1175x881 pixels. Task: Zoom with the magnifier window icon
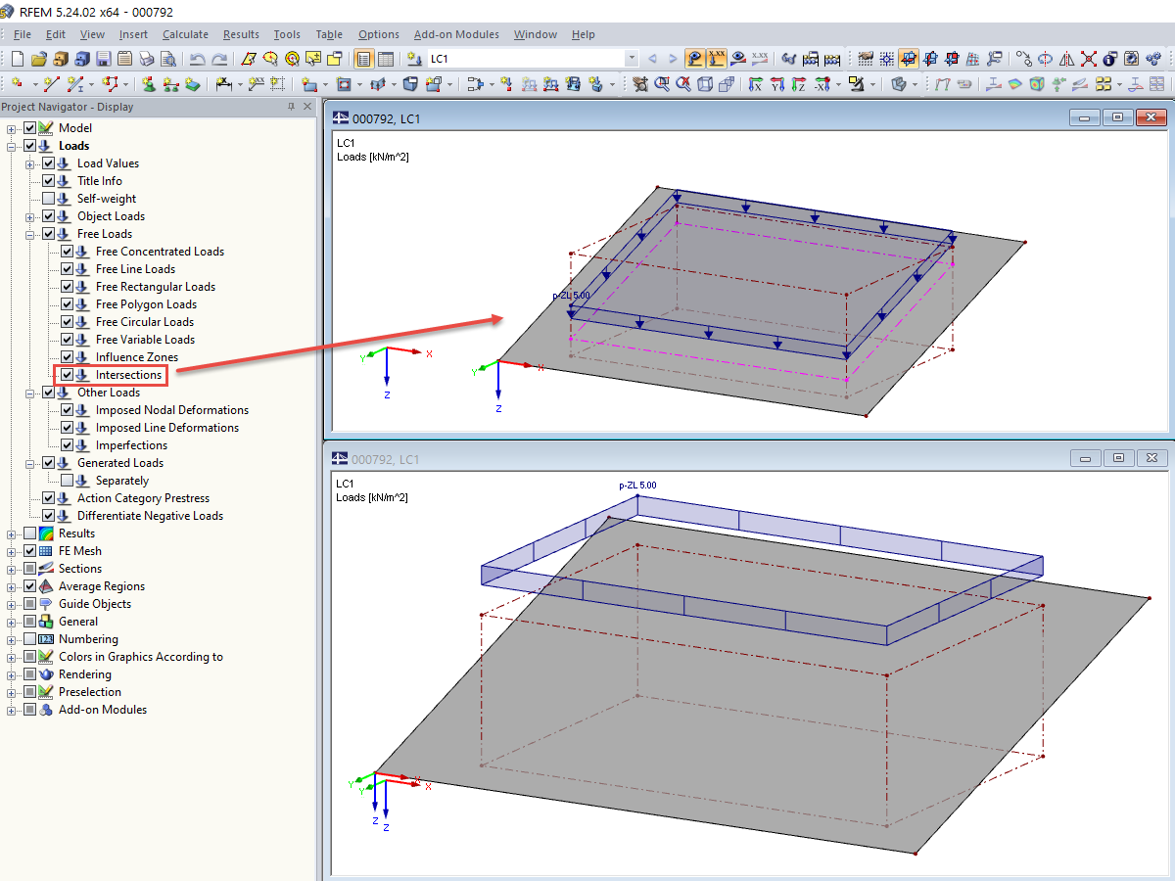tap(661, 84)
